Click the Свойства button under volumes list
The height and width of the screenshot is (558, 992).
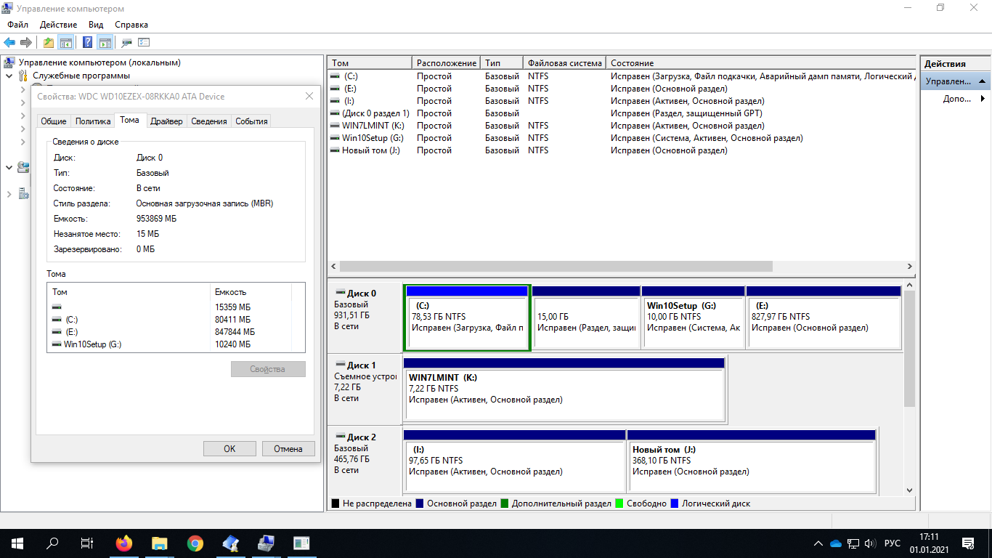[x=268, y=369]
